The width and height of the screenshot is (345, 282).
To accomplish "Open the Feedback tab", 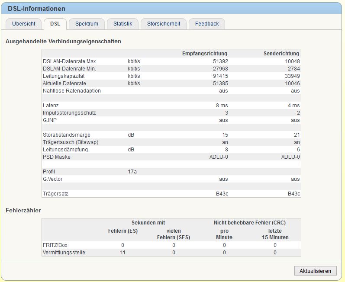I will coord(207,24).
